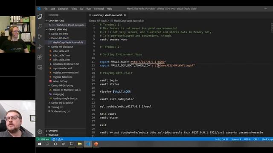Viewport: 273px width, 153px height.
Task: Open the Search view in activity bar
Action: (x=40, y=26)
